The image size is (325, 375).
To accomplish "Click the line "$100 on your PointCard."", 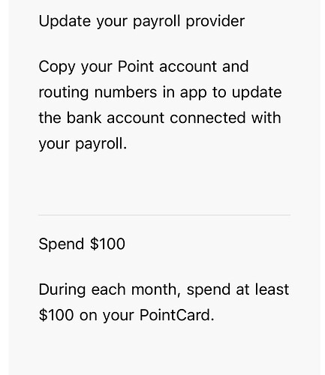I will 127,315.
